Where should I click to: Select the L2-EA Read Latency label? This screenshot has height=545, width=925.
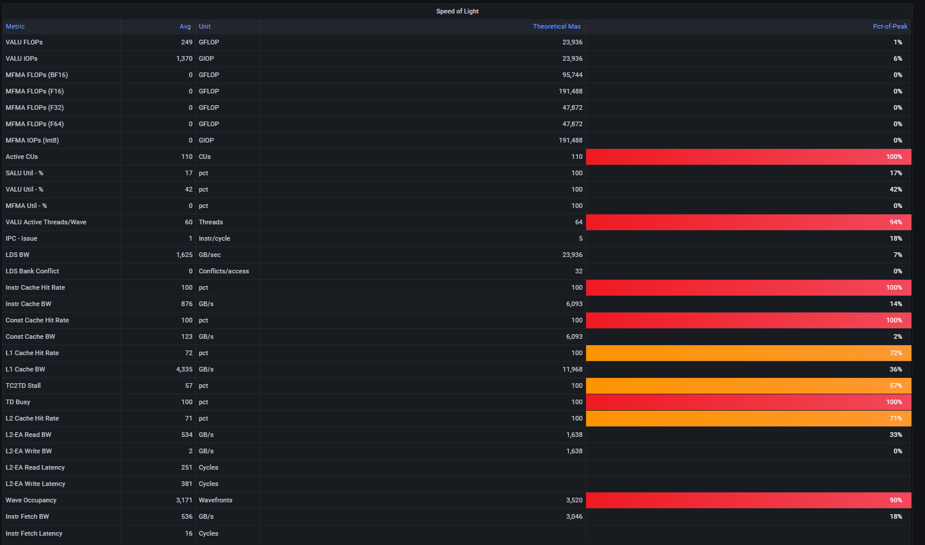(35, 467)
